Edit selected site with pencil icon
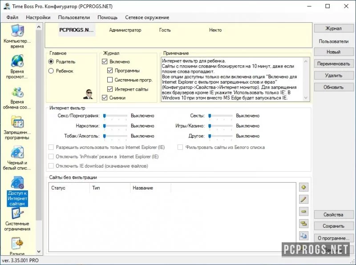 point(303,200)
